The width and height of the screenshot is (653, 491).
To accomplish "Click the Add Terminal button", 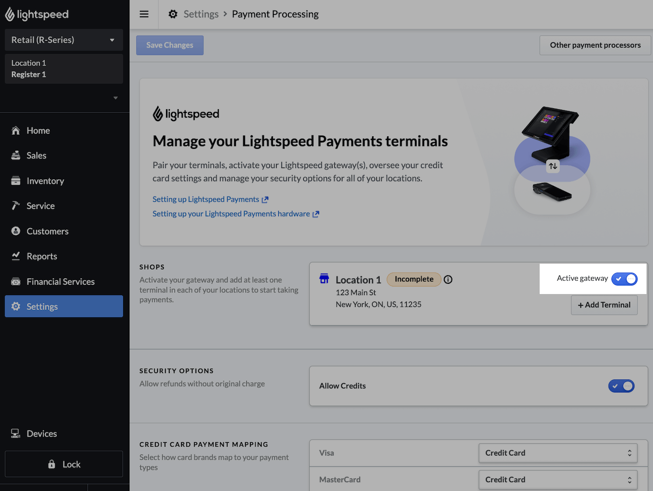I will pyautogui.click(x=604, y=305).
